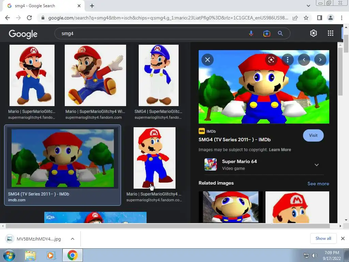The width and height of the screenshot is (349, 262).
Task: Go to the Google logo home link
Action: (x=23, y=34)
